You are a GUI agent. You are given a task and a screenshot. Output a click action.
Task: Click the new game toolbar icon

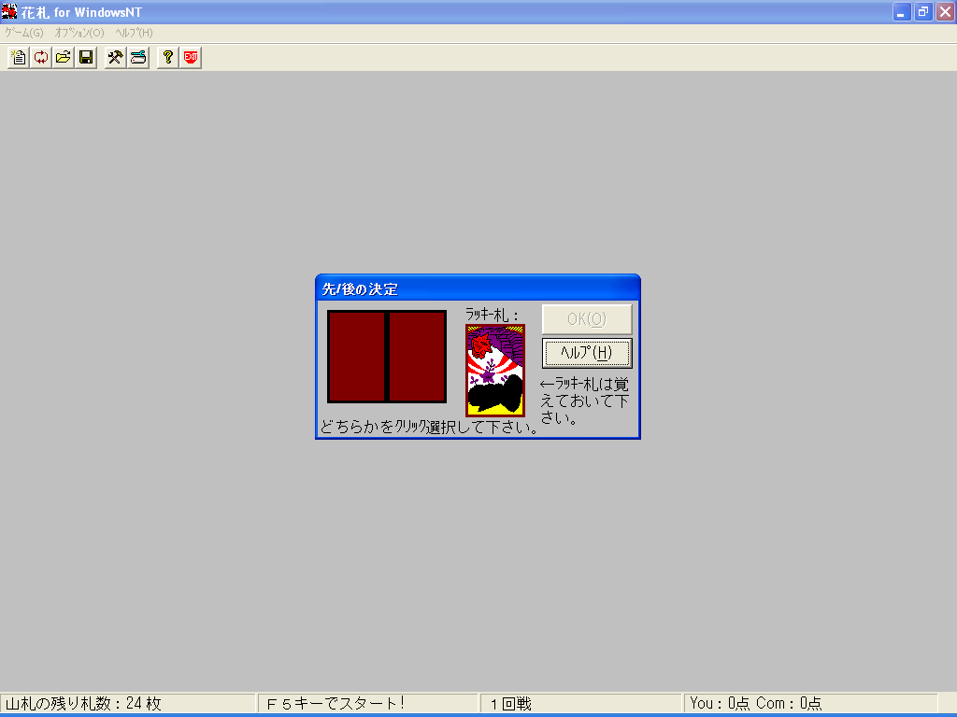pos(19,57)
